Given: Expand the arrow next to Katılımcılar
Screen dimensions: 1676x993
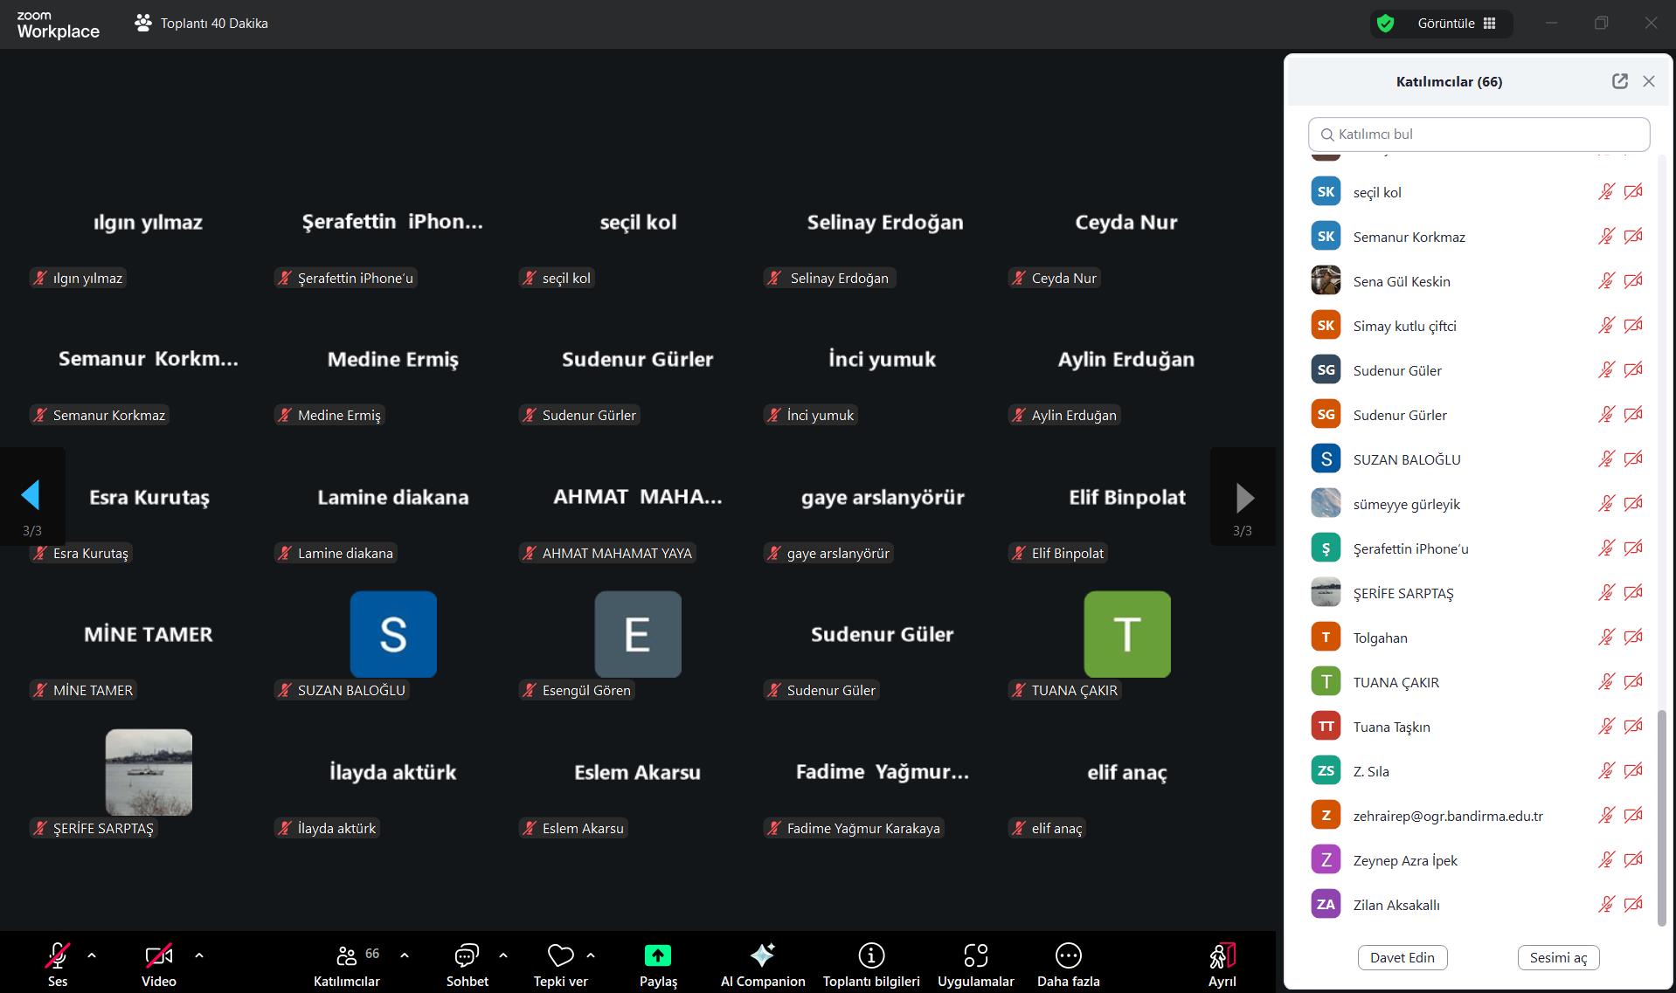Looking at the screenshot, I should 405,955.
